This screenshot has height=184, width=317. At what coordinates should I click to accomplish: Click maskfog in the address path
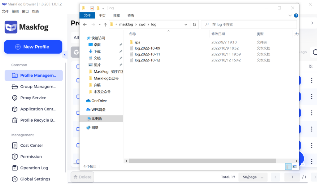pyautogui.click(x=126, y=24)
